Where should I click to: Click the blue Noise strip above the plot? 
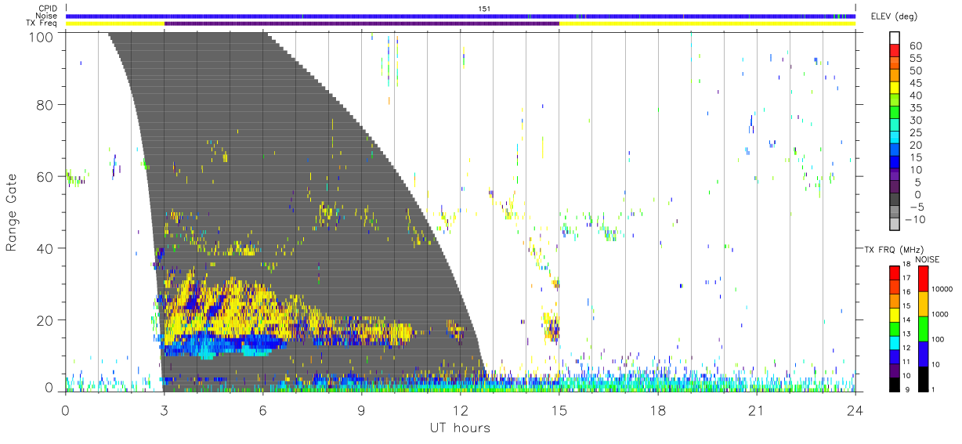pos(461,16)
